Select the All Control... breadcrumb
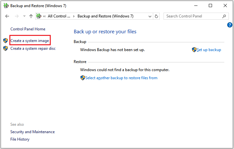Viewport: 234px width, 149px height. tap(59, 16)
